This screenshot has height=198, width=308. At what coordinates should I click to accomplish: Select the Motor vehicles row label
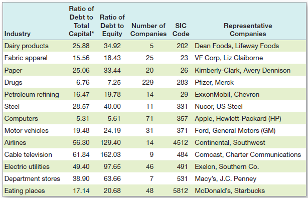tap(26, 131)
